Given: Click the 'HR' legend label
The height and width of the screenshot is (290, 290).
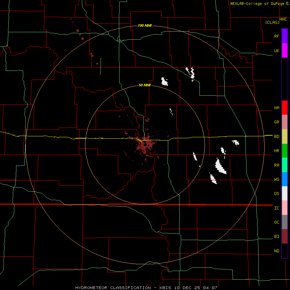Looking at the screenshot, I should coord(276,151).
